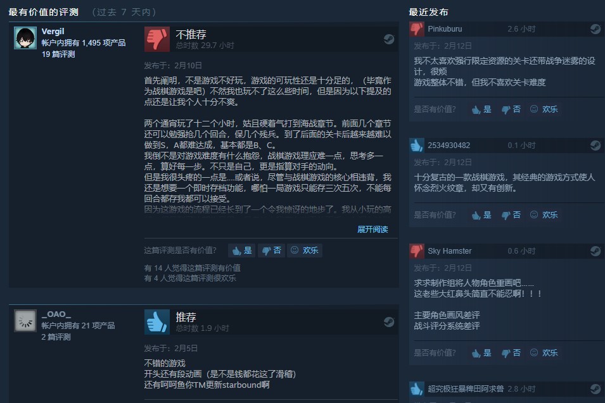Click the Steam logo icon on Vergil's review

click(388, 39)
